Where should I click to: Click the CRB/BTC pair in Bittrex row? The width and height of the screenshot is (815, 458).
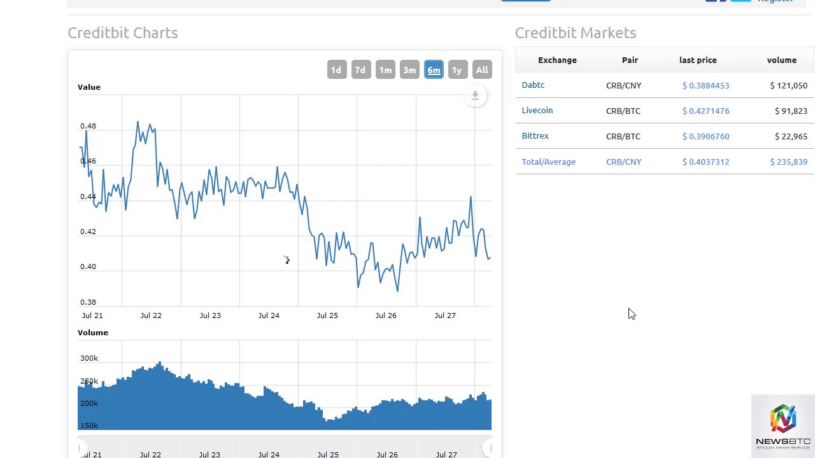point(623,136)
